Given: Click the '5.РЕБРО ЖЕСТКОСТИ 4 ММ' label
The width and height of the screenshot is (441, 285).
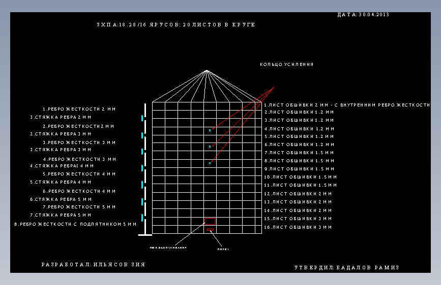Looking at the screenshot, I should point(79,174).
